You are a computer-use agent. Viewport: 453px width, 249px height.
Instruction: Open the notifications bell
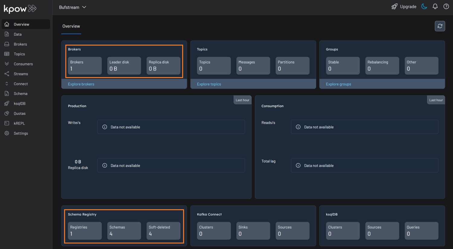[435, 6]
